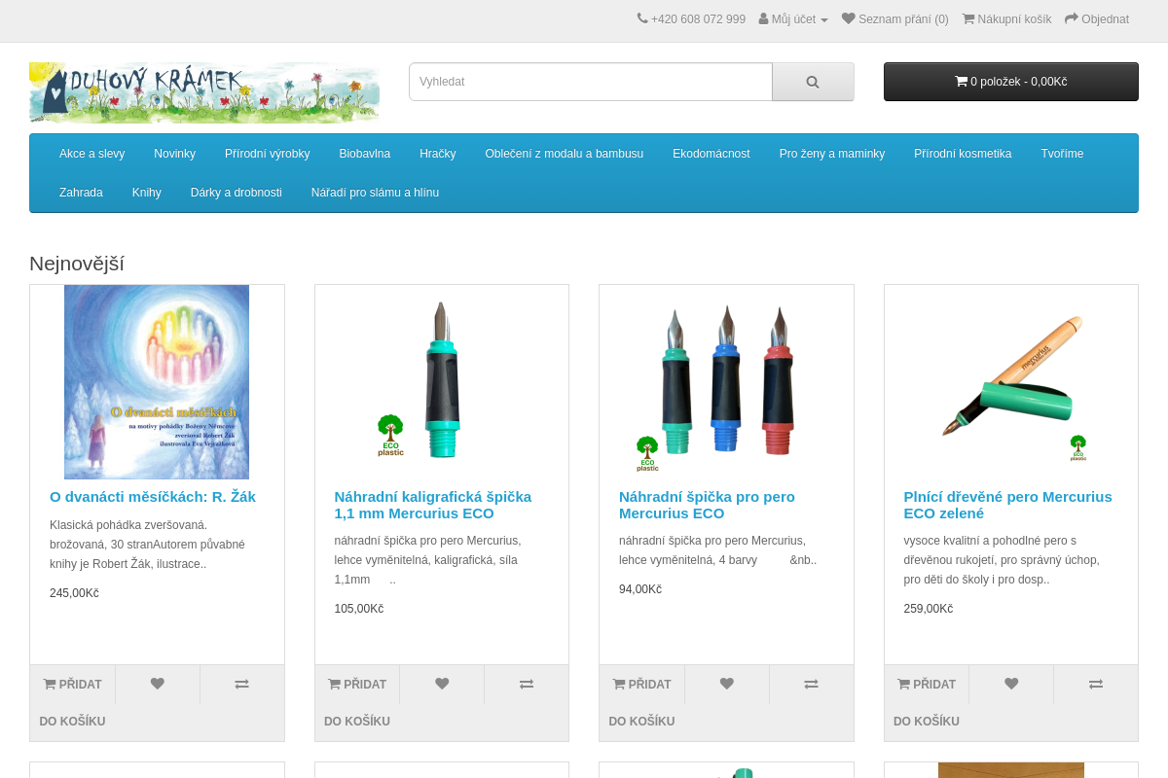Image resolution: width=1168 pixels, height=778 pixels.
Task: Compare O dvanácti měsíčkách book
Action: 242,685
